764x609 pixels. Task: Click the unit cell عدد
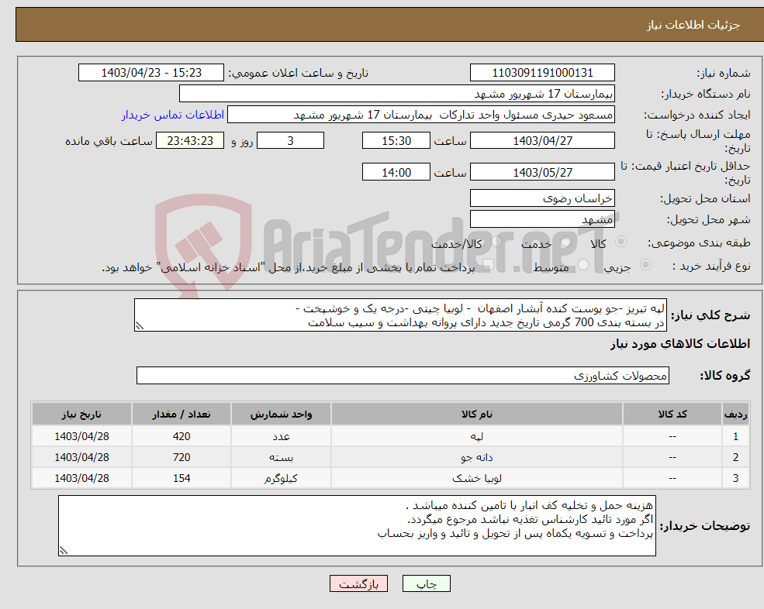pos(281,436)
